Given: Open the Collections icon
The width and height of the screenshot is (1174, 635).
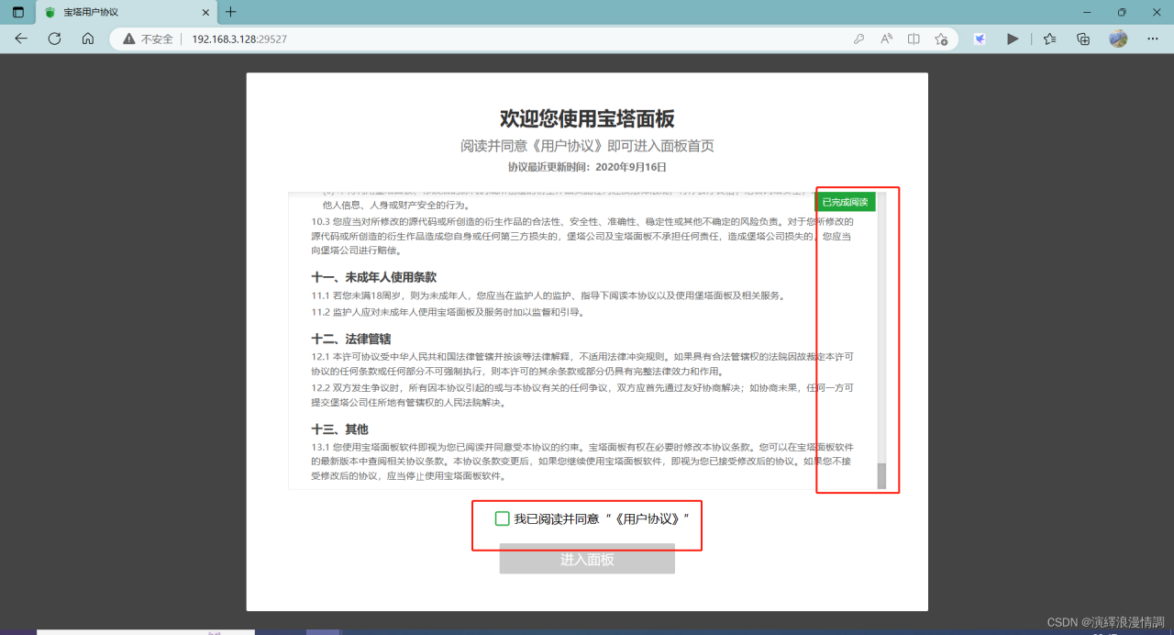Looking at the screenshot, I should [1048, 39].
